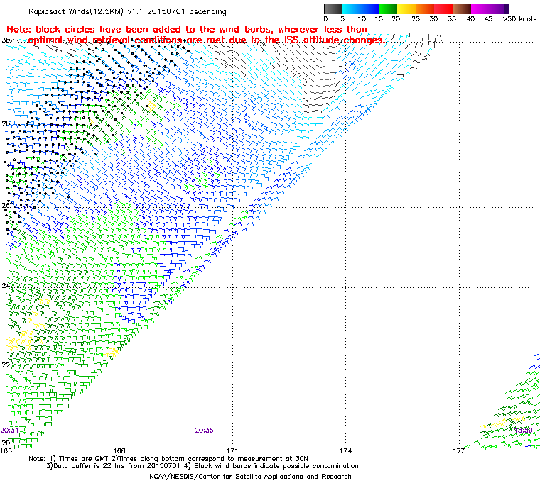Click the red "Note: black circles have been added" line
Viewport: 540px width, 488px height.
[x=187, y=29]
